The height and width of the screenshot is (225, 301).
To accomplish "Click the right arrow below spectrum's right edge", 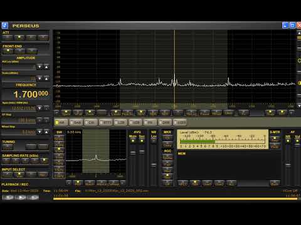I will click(292, 112).
